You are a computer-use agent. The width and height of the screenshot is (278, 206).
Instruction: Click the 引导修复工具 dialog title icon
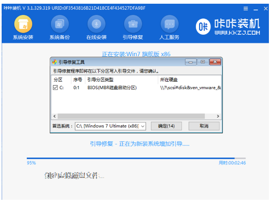55,62
